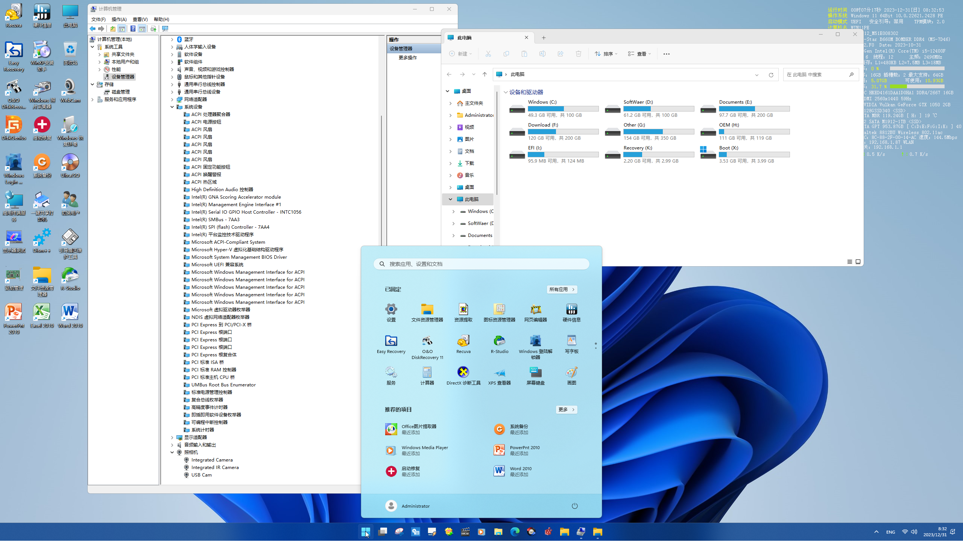Open UltraISO desktop icon
963x543 pixels.
70,165
